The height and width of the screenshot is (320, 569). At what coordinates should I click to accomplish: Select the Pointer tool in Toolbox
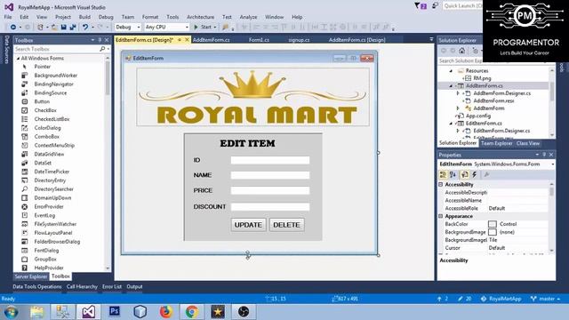(43, 67)
